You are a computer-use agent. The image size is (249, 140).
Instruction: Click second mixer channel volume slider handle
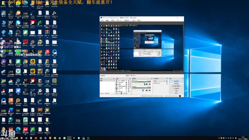[143, 90]
